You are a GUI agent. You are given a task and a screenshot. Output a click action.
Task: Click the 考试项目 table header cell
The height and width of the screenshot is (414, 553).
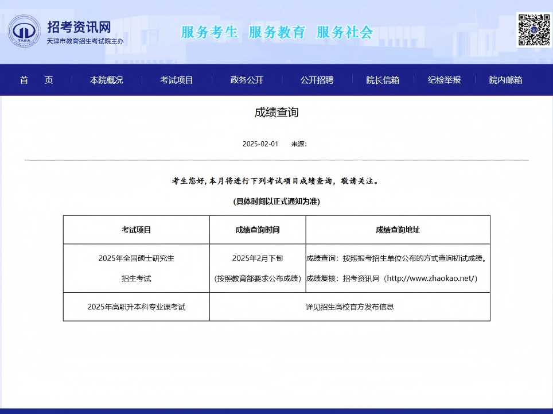(136, 230)
